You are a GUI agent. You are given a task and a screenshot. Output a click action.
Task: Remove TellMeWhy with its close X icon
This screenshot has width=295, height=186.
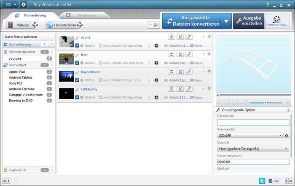[x=209, y=88]
